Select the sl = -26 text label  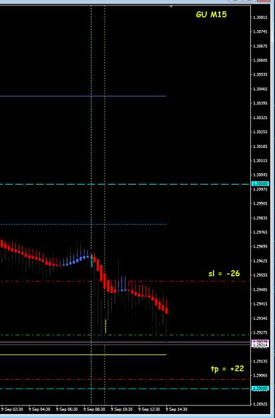point(224,274)
